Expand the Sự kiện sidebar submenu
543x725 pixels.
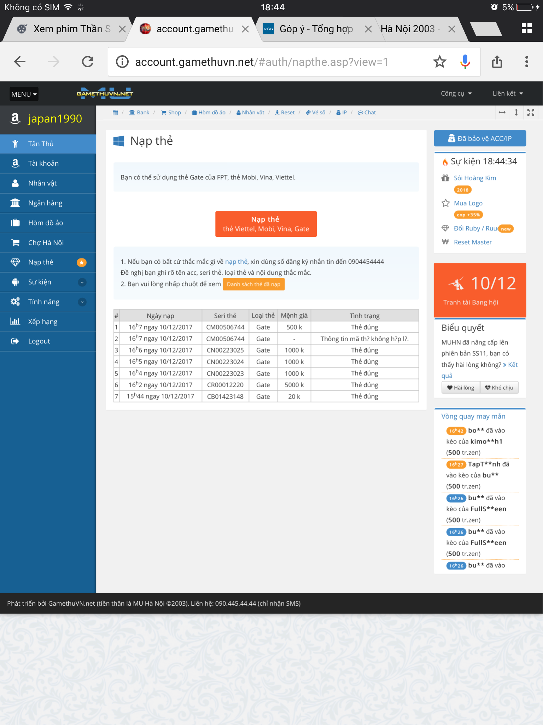tap(82, 282)
